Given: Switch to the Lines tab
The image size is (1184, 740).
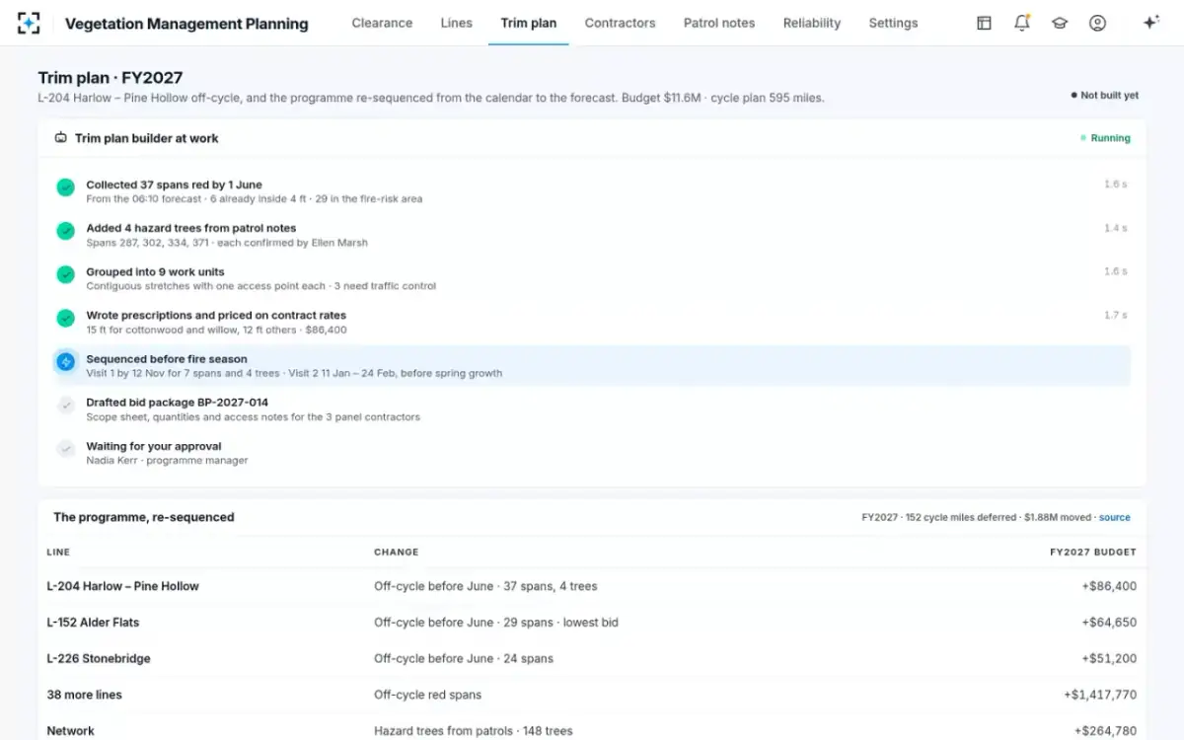Looking at the screenshot, I should point(456,23).
